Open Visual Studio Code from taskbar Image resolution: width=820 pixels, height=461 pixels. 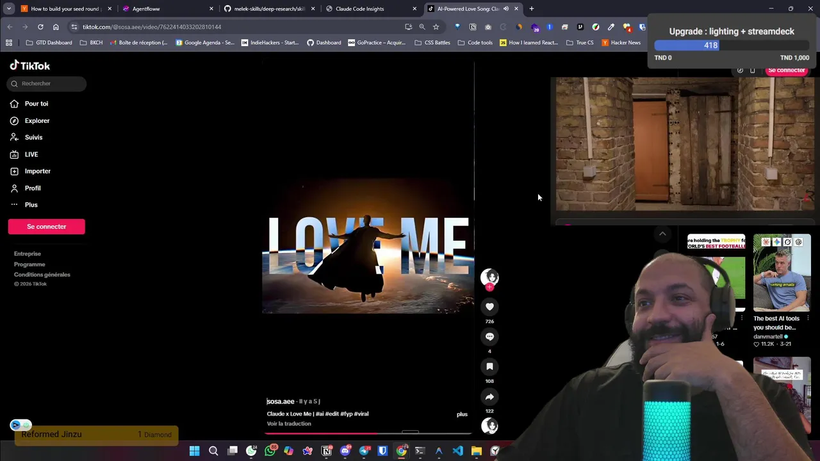(457, 451)
